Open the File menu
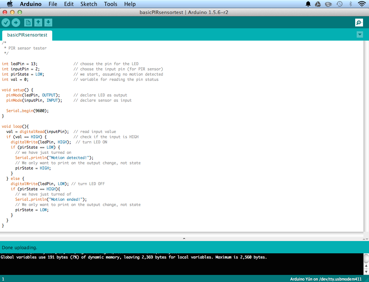 click(x=53, y=4)
